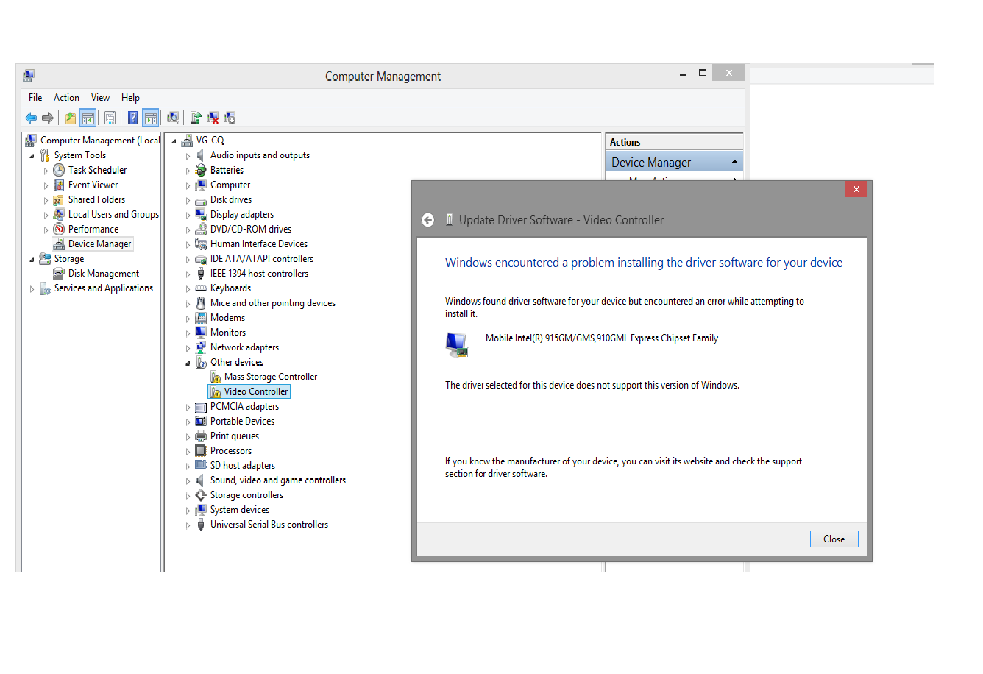983x674 pixels.
Task: Click the Network adapters icon
Action: (x=200, y=347)
